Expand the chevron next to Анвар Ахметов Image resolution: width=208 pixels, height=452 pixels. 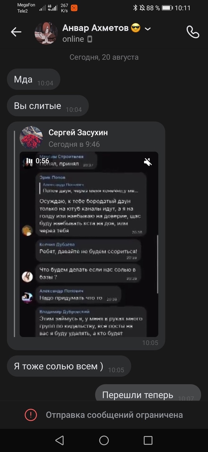tap(147, 29)
